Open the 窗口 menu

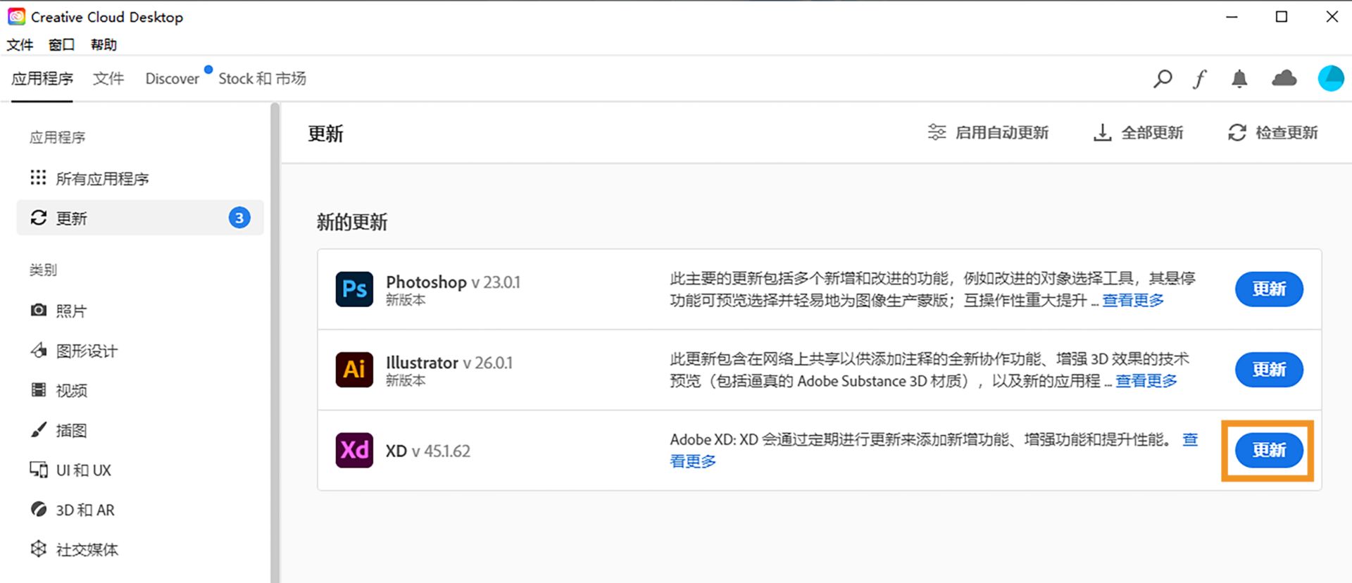62,45
